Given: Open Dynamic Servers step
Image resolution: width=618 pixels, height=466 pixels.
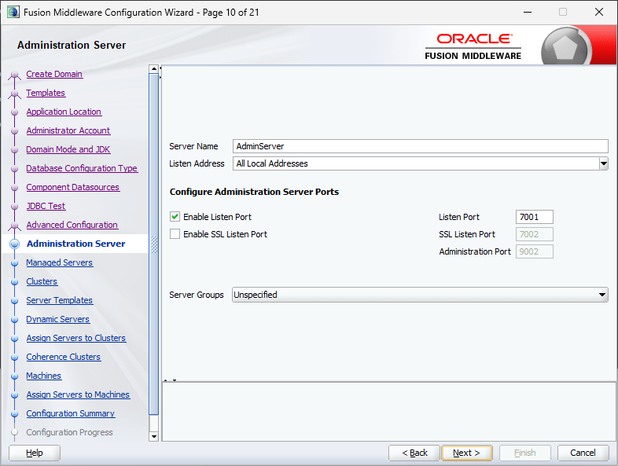Looking at the screenshot, I should click(x=57, y=320).
